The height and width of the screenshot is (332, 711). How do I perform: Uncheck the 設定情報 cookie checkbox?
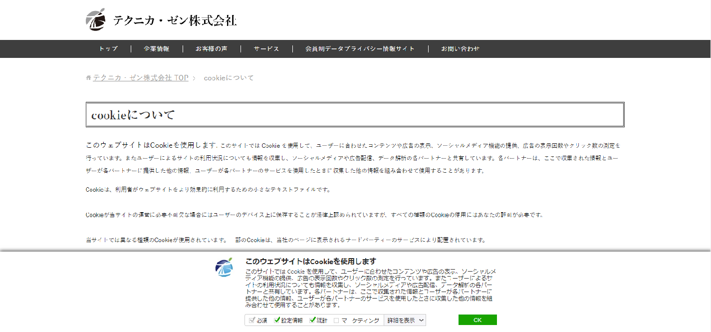click(277, 320)
